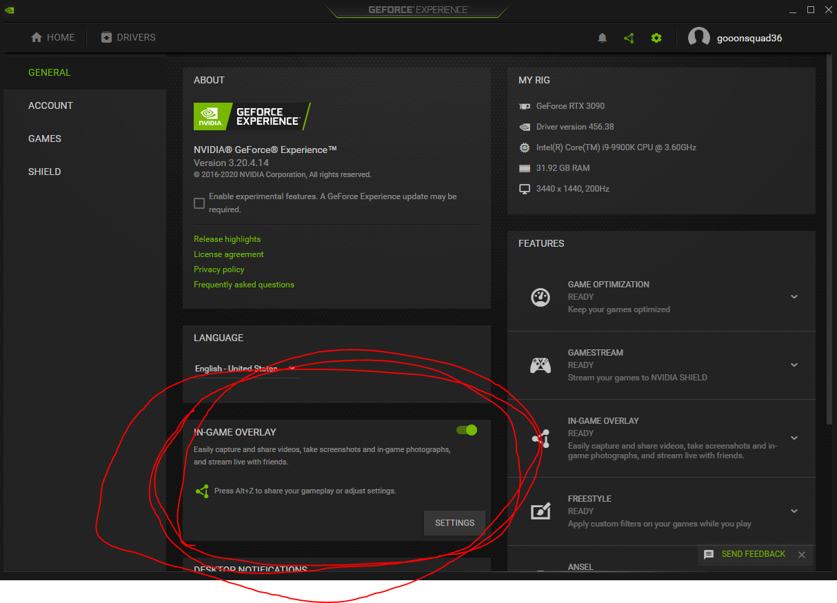Click the monitor resolution icon
The width and height of the screenshot is (837, 603).
coord(525,189)
